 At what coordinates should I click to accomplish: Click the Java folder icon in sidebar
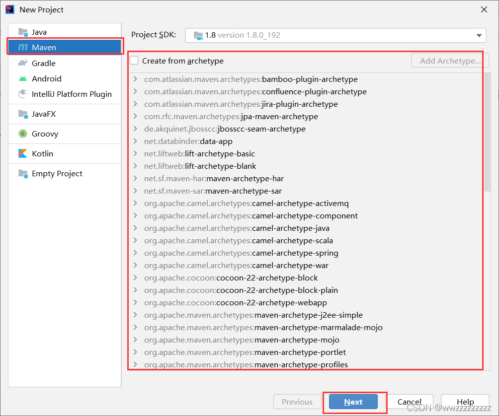coord(23,32)
